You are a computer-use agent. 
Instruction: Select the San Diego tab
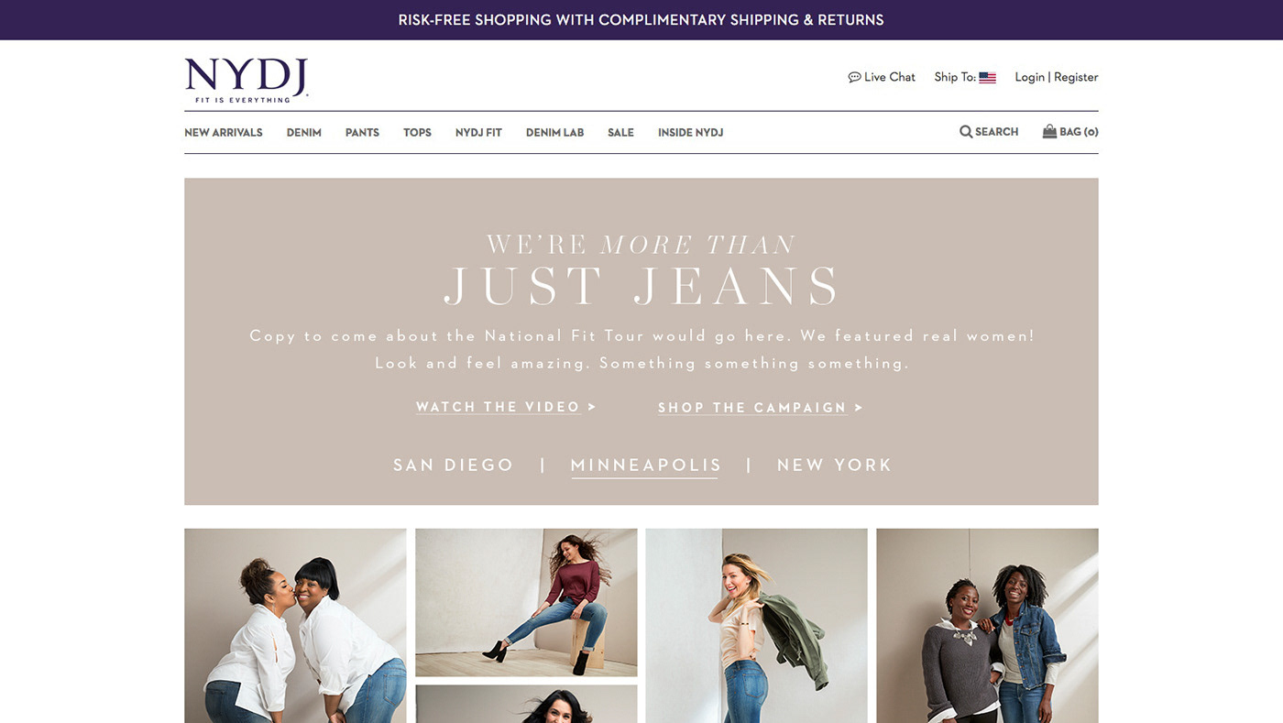tap(454, 466)
